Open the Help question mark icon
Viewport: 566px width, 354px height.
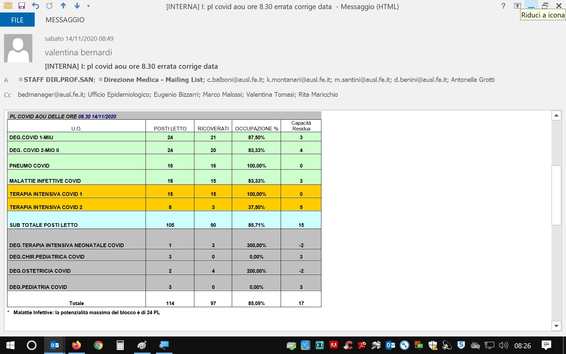click(503, 6)
